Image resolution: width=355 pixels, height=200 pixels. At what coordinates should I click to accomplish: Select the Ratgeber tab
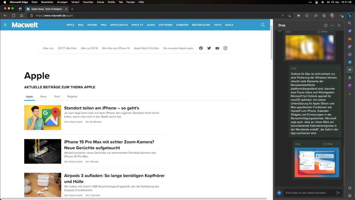[x=72, y=97]
